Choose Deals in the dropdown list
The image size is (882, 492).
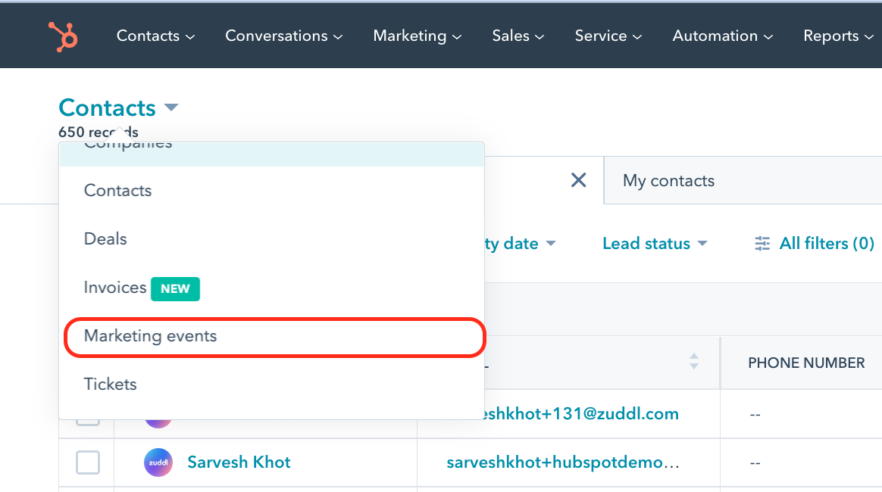click(105, 239)
